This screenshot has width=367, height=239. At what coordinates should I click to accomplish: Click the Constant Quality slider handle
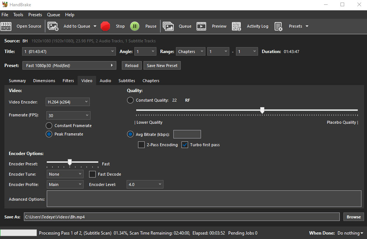click(x=262, y=110)
